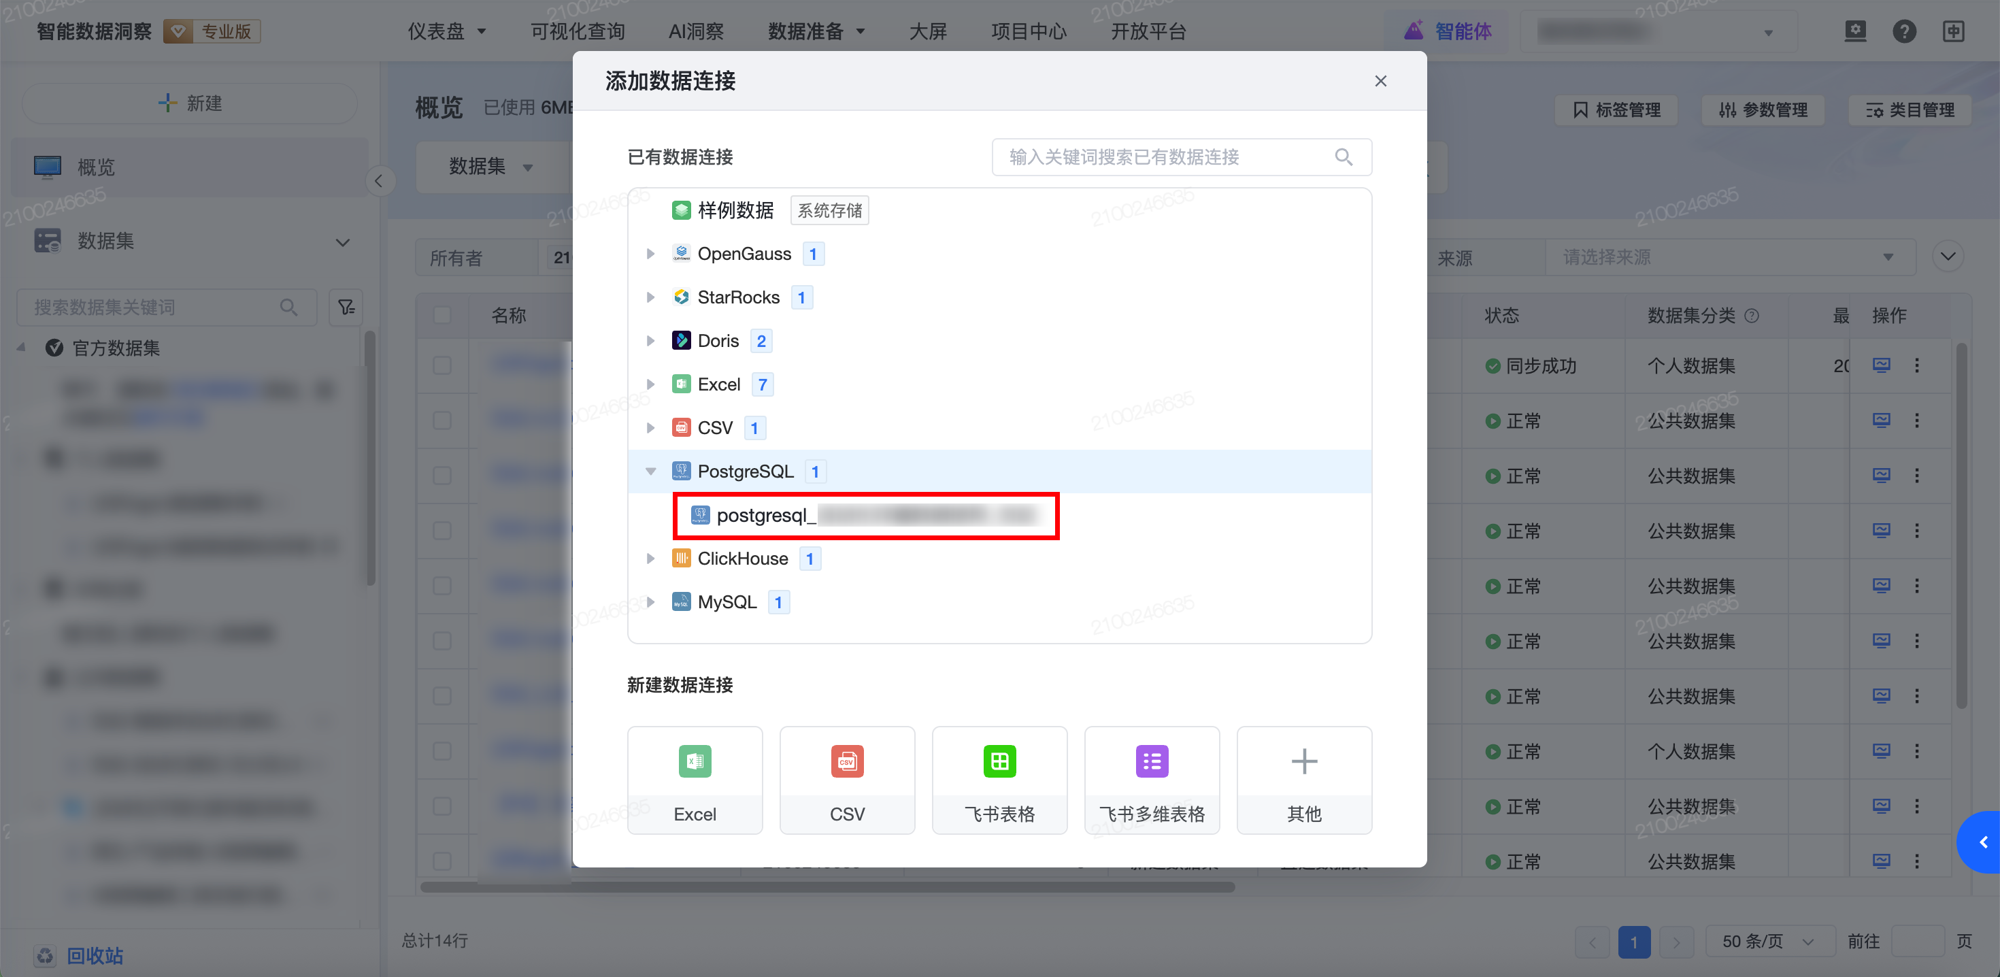Open the help question mark icon
The width and height of the screenshot is (2000, 977).
coord(1903,31)
